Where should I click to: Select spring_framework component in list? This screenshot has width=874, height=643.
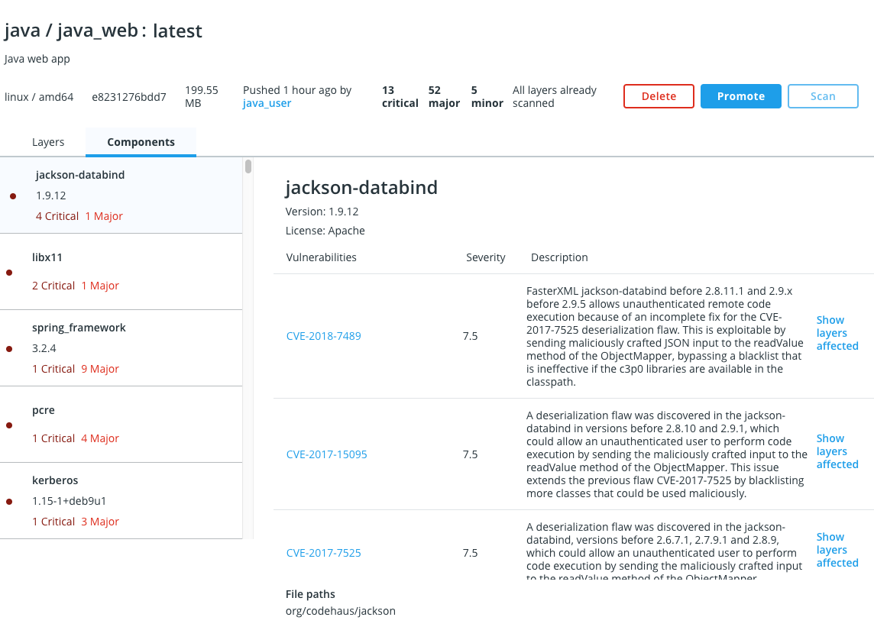pyautogui.click(x=121, y=348)
